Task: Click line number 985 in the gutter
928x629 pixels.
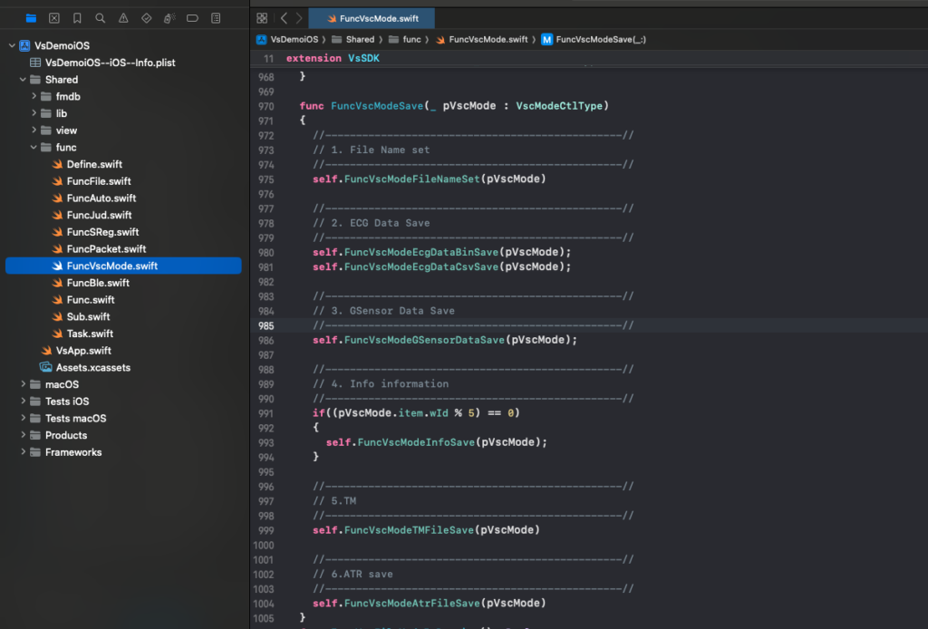Action: click(x=266, y=325)
